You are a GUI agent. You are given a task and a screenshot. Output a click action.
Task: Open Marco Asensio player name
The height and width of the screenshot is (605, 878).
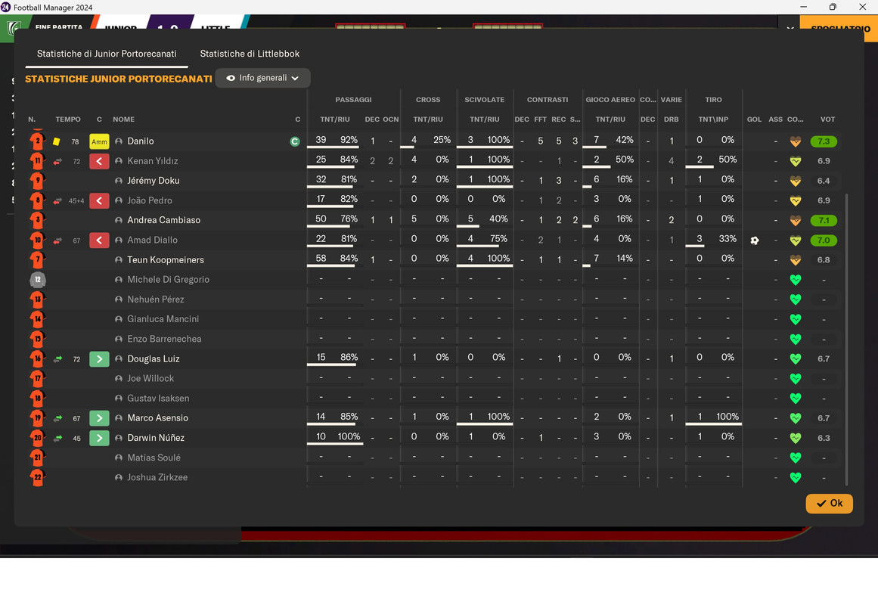[x=157, y=418]
